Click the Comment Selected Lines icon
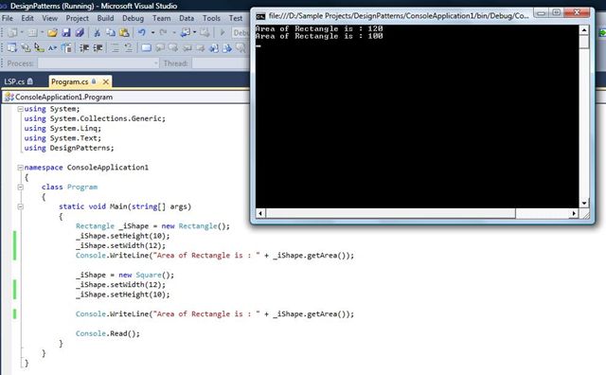 click(116, 47)
